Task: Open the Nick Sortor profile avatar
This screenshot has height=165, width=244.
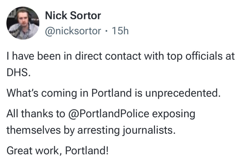Action: click(x=23, y=23)
